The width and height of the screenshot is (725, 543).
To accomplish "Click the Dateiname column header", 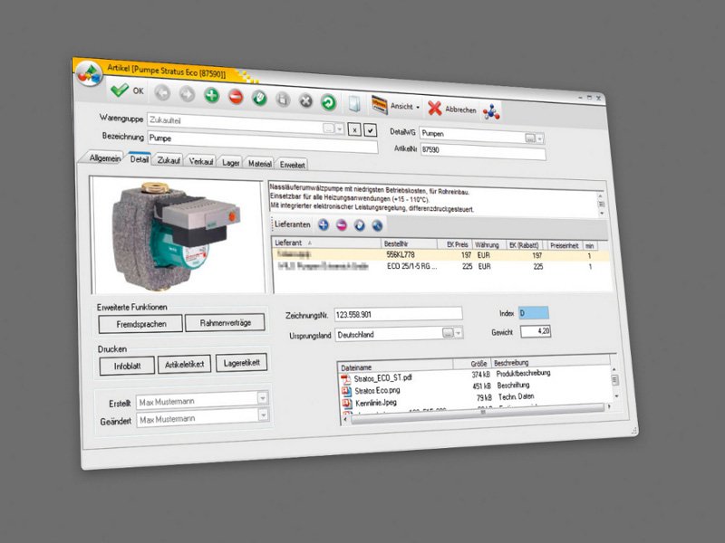I will (395, 367).
